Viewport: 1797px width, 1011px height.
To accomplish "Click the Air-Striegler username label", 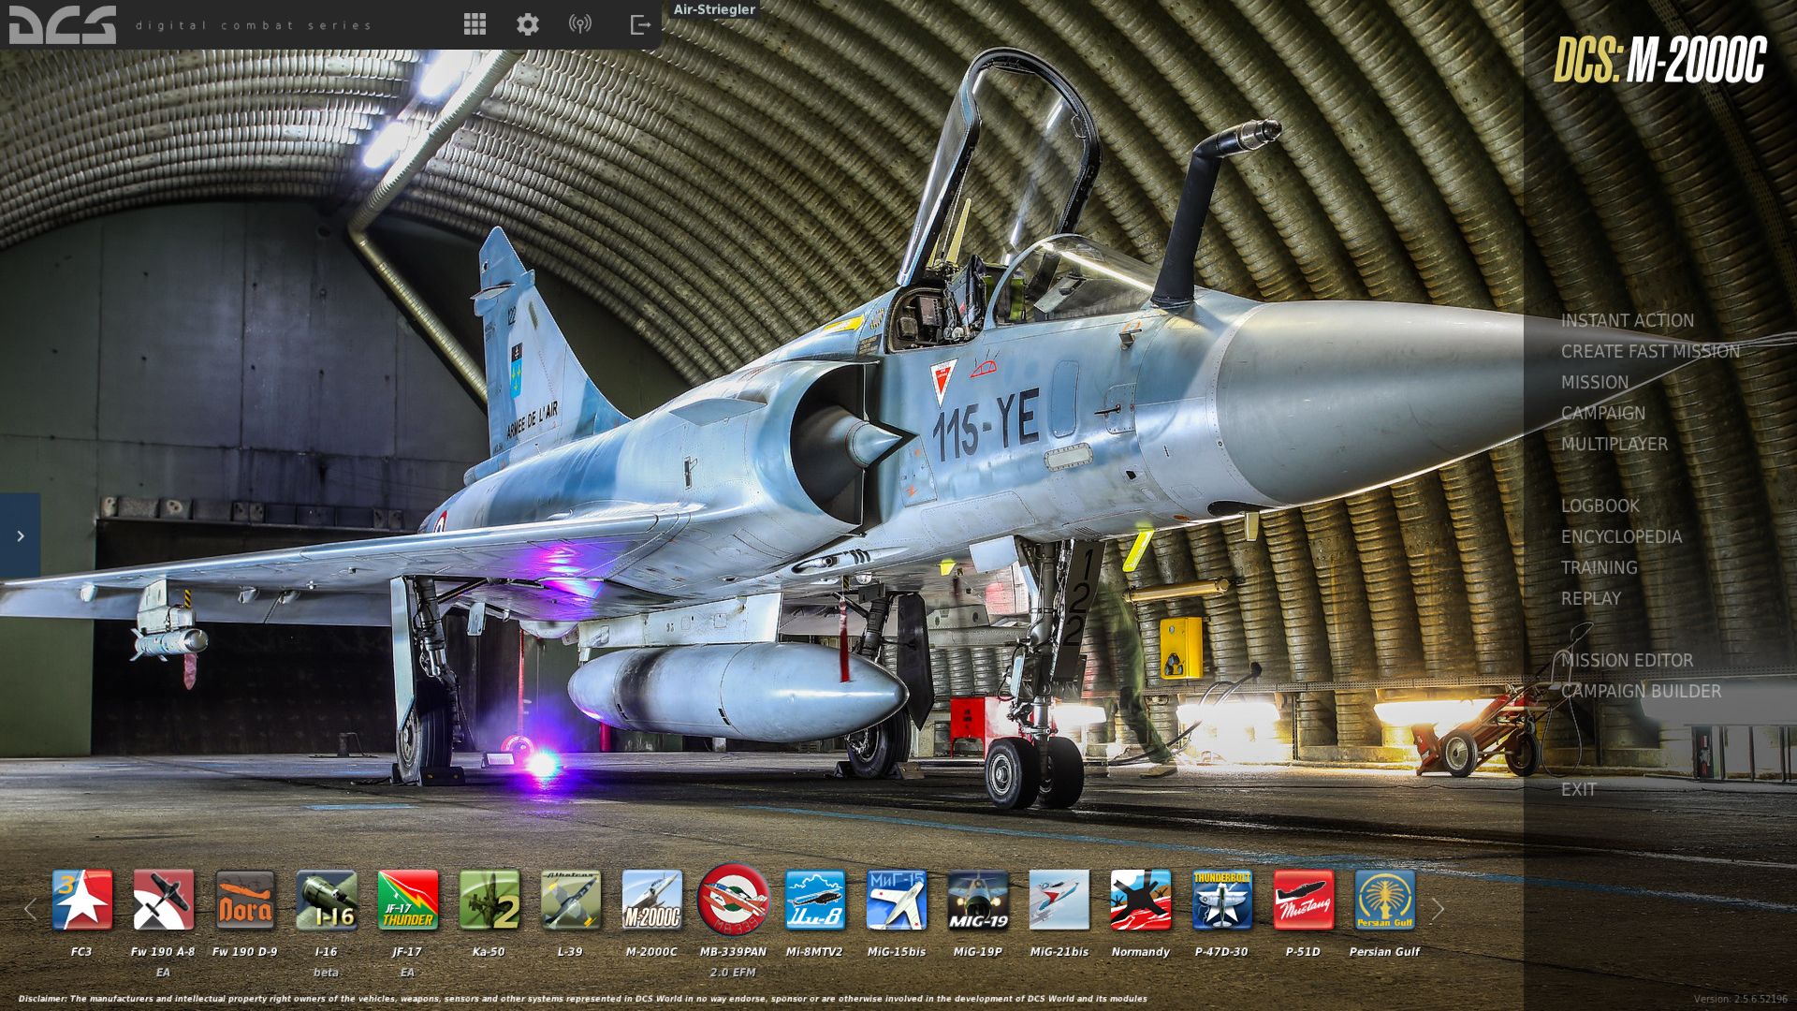I will [x=714, y=9].
